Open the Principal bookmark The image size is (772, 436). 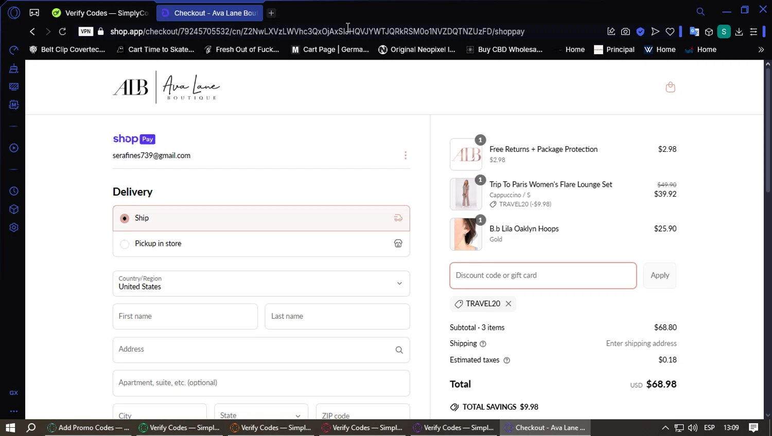(614, 50)
